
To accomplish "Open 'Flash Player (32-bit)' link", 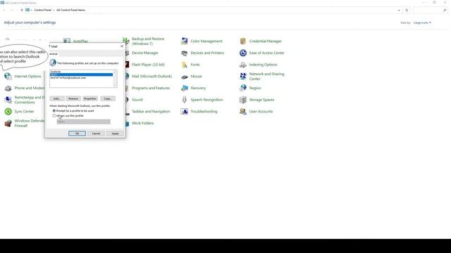I will pyautogui.click(x=149, y=65).
